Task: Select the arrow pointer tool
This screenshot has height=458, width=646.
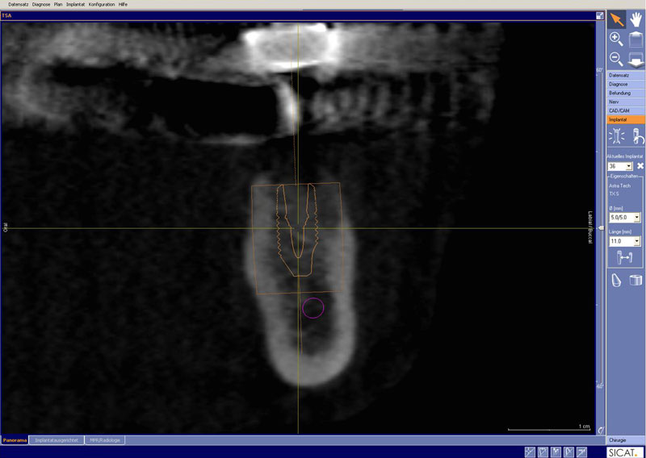Action: [616, 19]
